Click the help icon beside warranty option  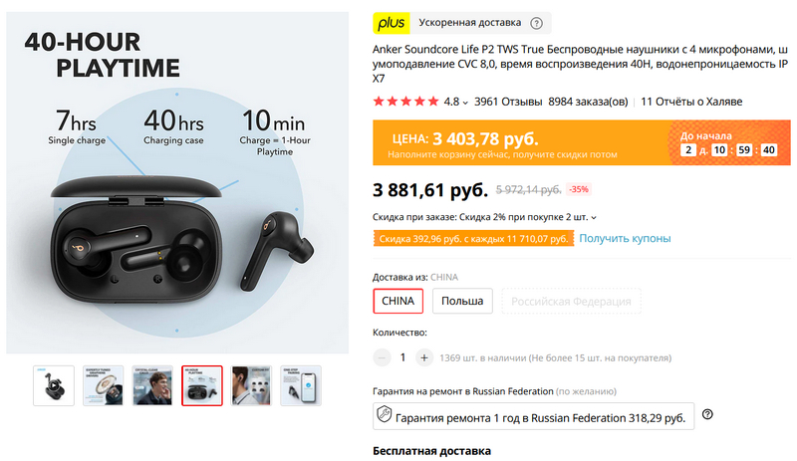708,414
